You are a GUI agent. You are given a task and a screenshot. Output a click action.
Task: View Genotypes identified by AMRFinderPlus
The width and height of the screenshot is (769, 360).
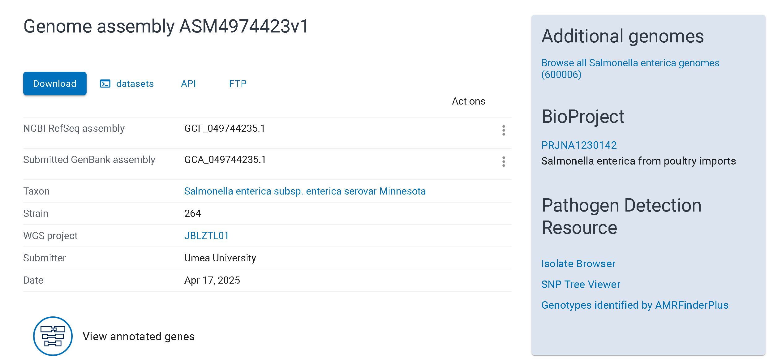(x=635, y=305)
